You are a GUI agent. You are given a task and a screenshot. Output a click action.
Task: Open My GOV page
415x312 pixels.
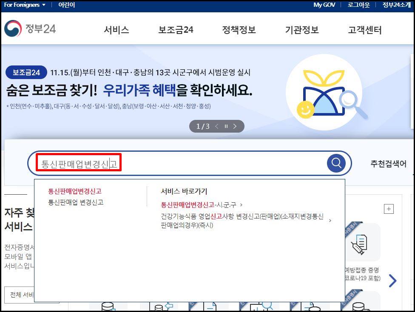pyautogui.click(x=324, y=5)
